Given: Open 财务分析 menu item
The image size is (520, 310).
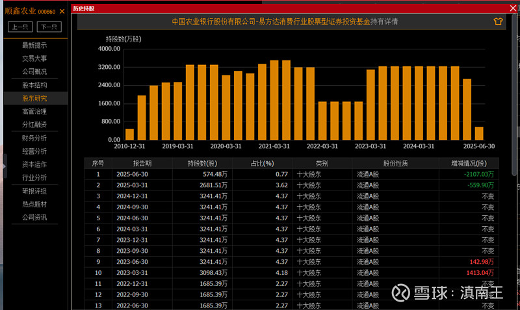Looking at the screenshot, I should pyautogui.click(x=34, y=138).
